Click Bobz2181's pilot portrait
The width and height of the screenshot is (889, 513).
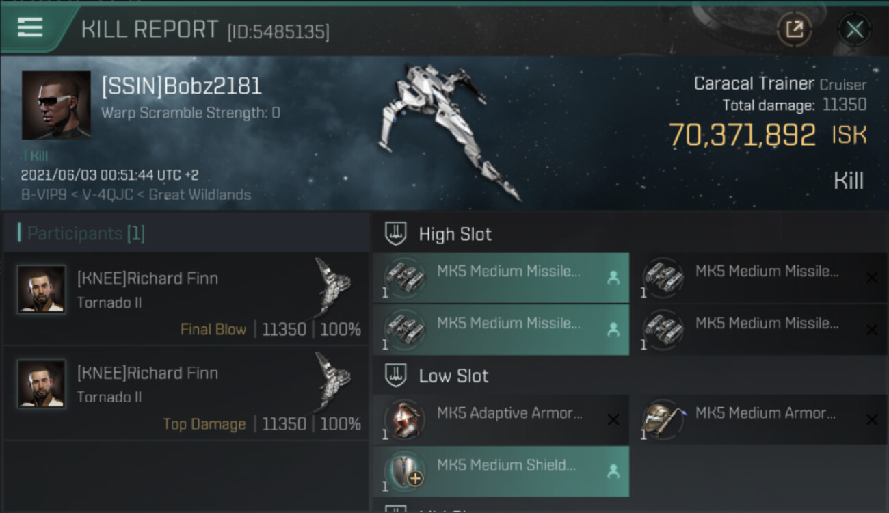(x=56, y=105)
